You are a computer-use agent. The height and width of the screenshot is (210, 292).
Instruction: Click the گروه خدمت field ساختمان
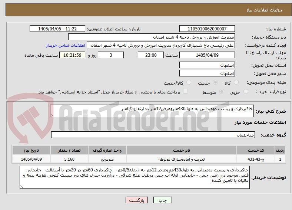pyautogui.click(x=153, y=135)
